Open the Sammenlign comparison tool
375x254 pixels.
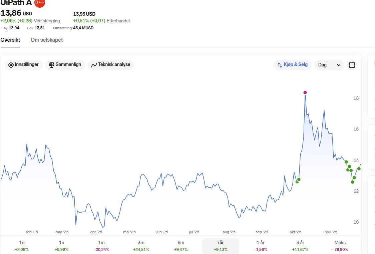65,65
